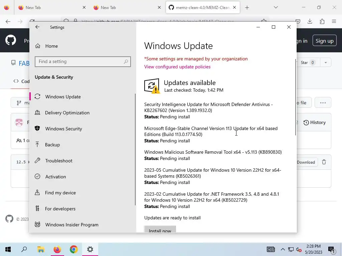342x256 pixels.
Task: Close the first New Tab
Action: coord(84,7)
